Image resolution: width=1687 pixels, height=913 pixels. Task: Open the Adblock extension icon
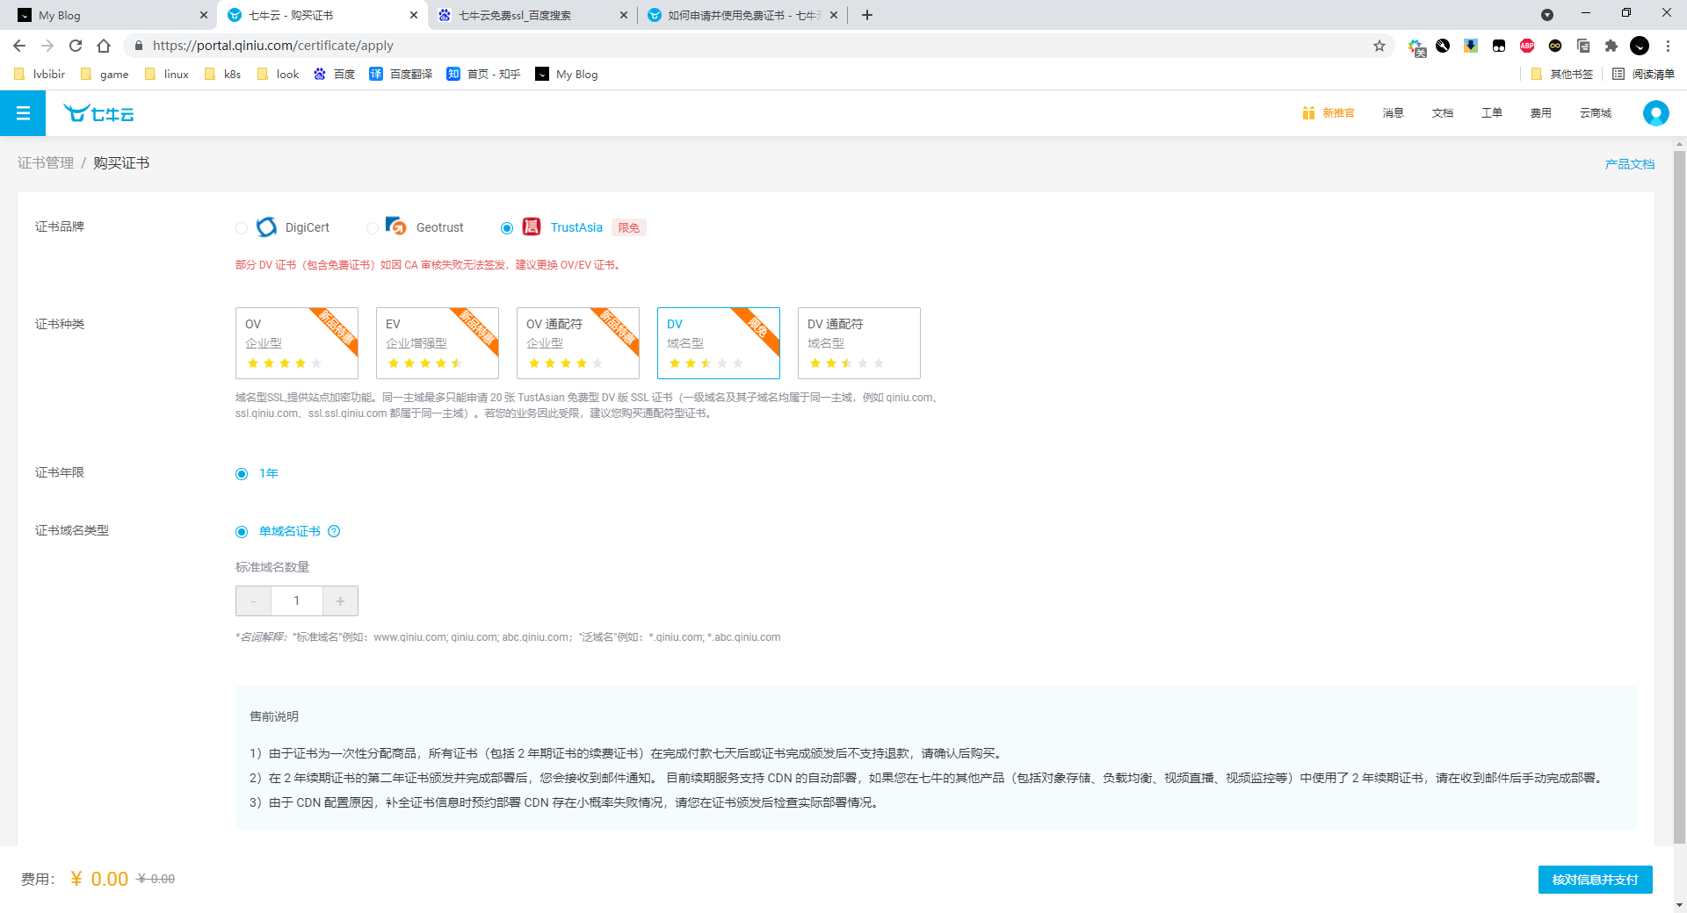pos(1442,46)
